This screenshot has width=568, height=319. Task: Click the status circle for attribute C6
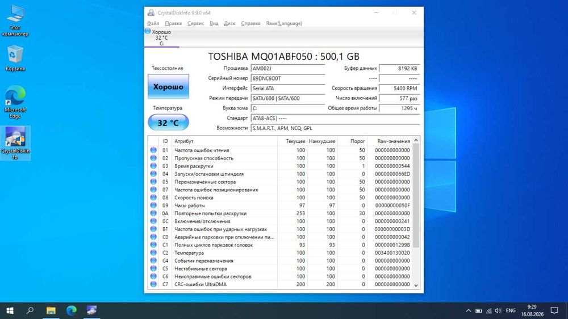click(x=153, y=276)
